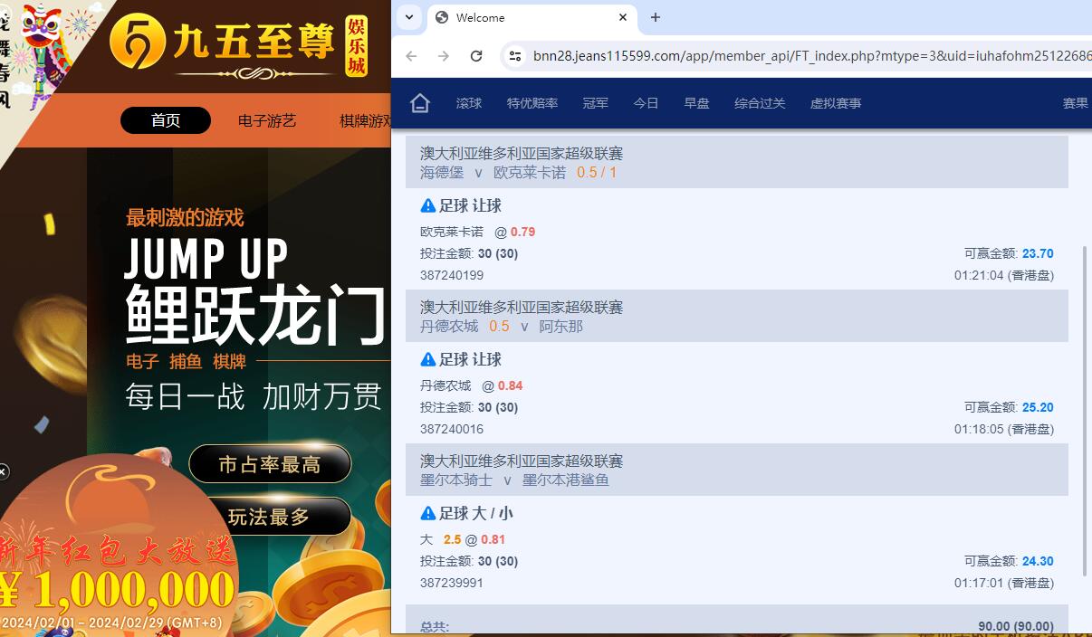Open the tab search dropdown arrow
The image size is (1092, 637).
(408, 17)
